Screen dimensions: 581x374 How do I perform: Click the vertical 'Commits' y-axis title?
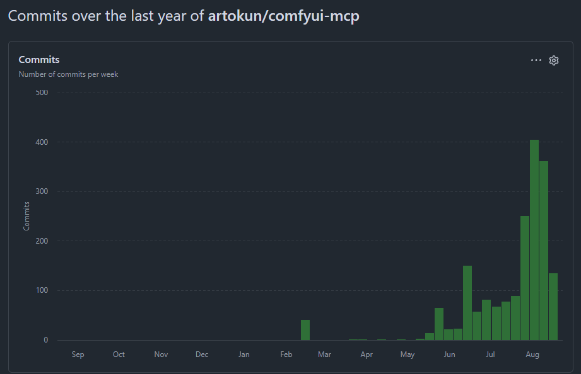[26, 216]
